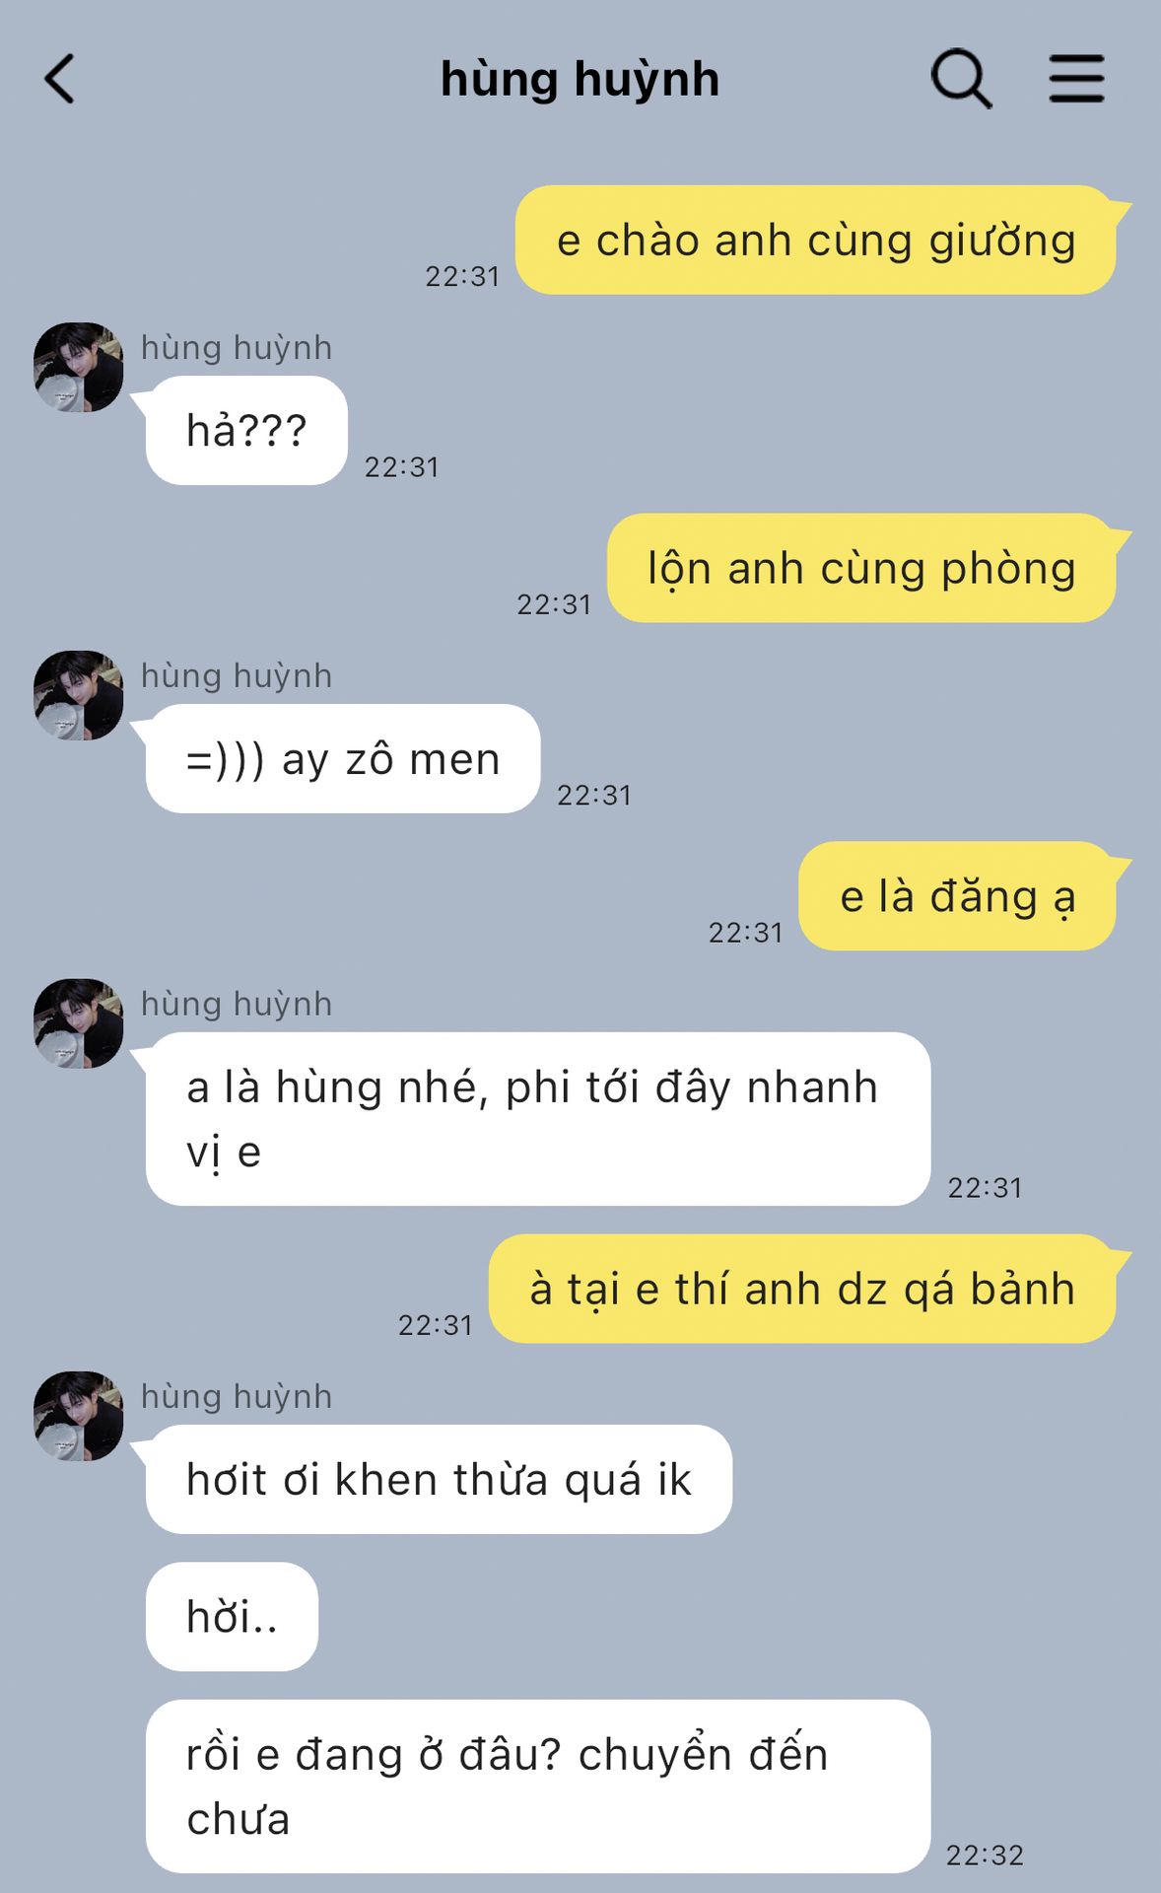Open avatar beside a là hùng nhé message
The image size is (1161, 1893).
79,1023
